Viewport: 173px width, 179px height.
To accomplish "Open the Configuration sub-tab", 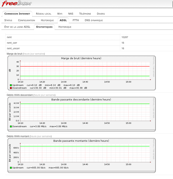I will pos(27,20).
